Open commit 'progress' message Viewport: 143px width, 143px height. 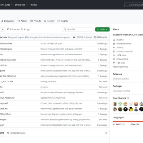point(44,87)
